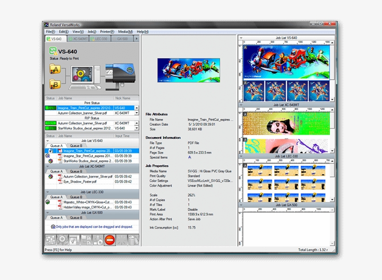Open job settings with the gear icon on bottom toolbar

[x=61, y=240]
